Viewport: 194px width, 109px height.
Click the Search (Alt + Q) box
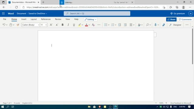(x=97, y=13)
